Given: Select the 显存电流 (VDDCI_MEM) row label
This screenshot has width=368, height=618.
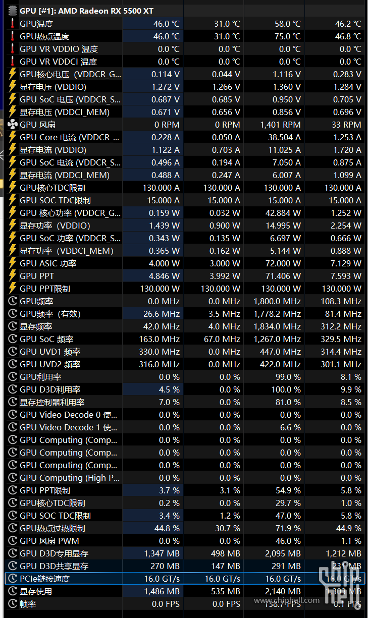Looking at the screenshot, I should tap(65, 175).
